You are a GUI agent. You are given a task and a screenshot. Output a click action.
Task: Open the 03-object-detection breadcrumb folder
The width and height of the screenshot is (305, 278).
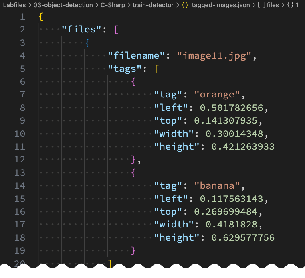coord(63,5)
